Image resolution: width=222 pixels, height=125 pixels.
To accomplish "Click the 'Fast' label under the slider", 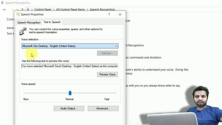I will pyautogui.click(x=107, y=99).
